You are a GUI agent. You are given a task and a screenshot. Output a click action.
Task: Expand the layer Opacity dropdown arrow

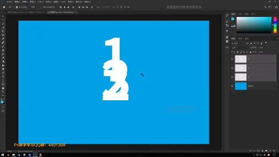pyautogui.click(x=265, y=48)
